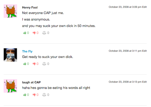Image resolution: width=151 pixels, height=107 pixels.
Task: Click the balance scales icon under The Fly's comment
Action: click(x=44, y=64)
